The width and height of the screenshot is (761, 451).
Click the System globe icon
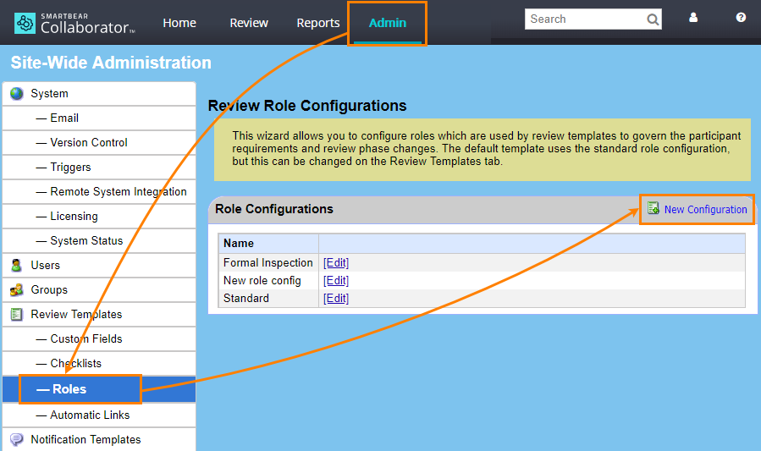click(x=17, y=94)
